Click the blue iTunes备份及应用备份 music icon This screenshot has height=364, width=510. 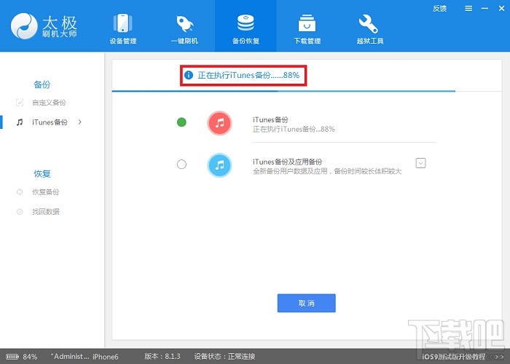[219, 165]
